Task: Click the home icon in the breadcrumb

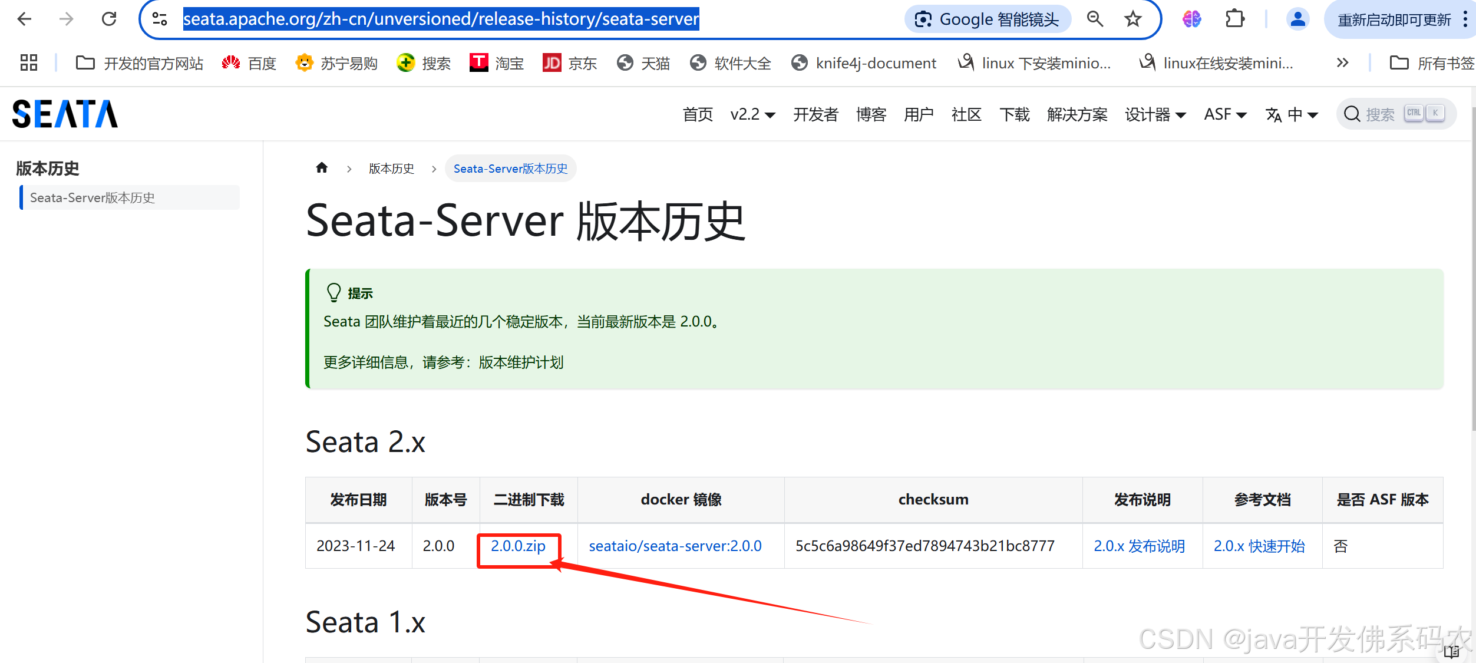Action: 322,168
